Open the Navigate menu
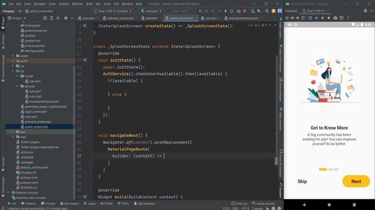This screenshot has width=375, height=210. coord(40,4)
